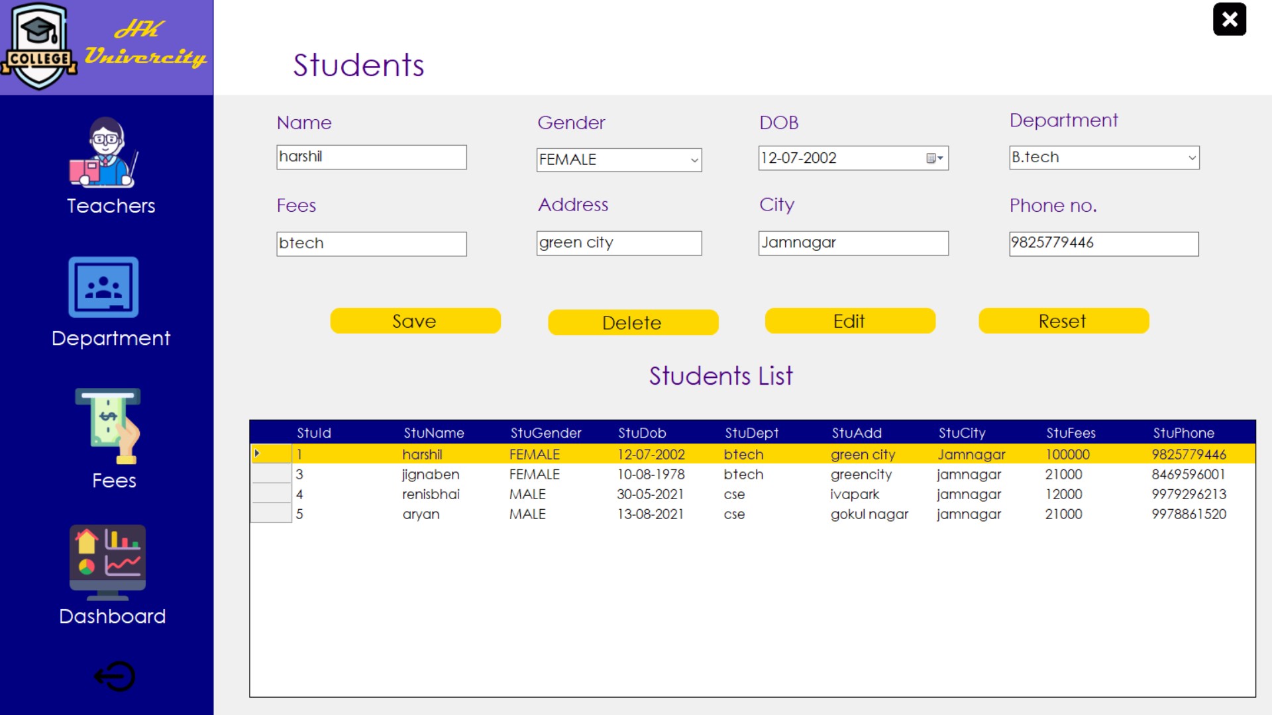The height and width of the screenshot is (715, 1272).
Task: Expand the Gender dropdown
Action: 694,160
